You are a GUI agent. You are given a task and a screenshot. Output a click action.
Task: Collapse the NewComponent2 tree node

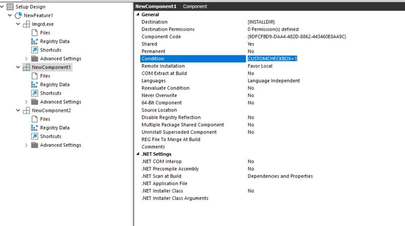[18, 110]
